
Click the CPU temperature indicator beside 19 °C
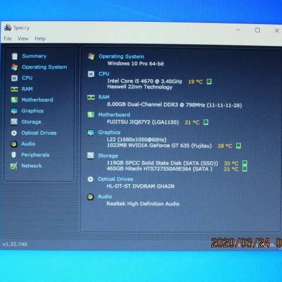pos(209,81)
